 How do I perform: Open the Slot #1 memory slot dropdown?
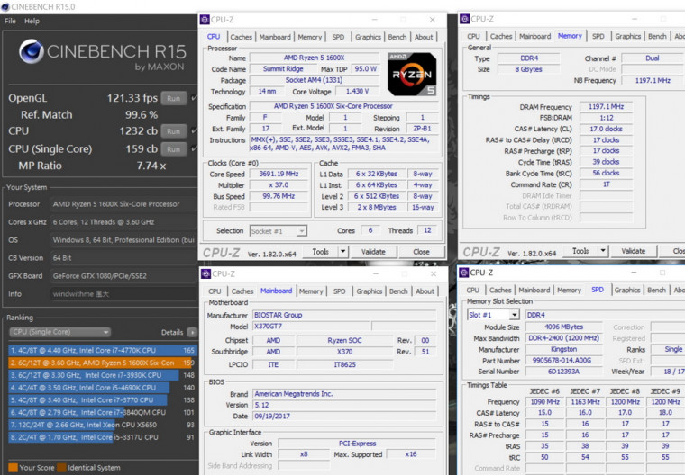point(492,315)
